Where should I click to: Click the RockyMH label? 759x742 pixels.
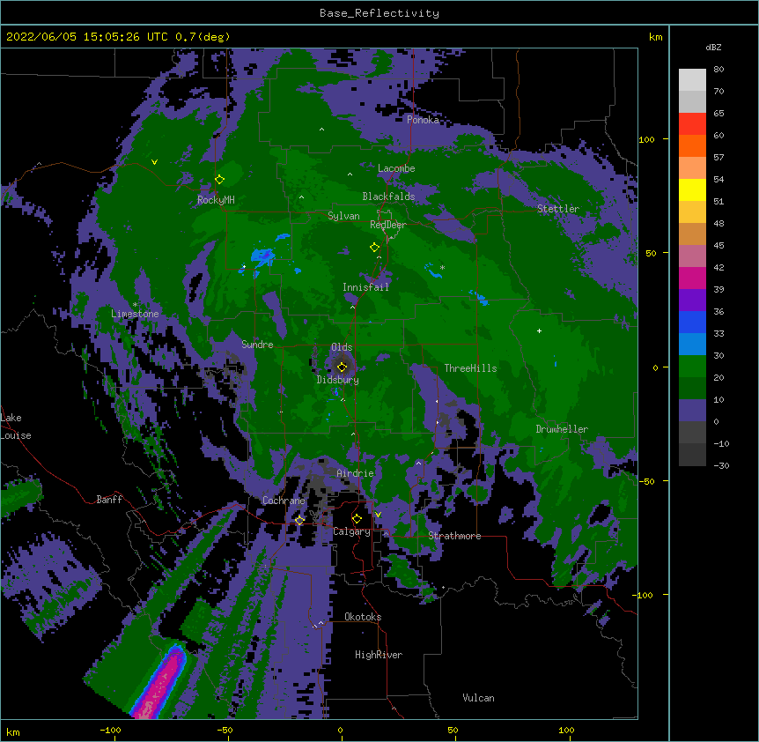[x=216, y=200]
